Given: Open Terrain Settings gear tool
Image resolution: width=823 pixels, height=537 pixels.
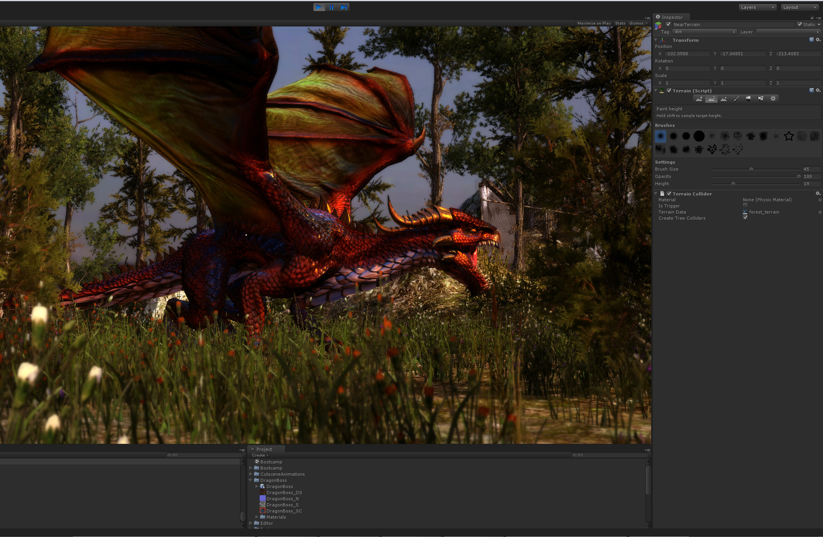Looking at the screenshot, I should click(773, 99).
